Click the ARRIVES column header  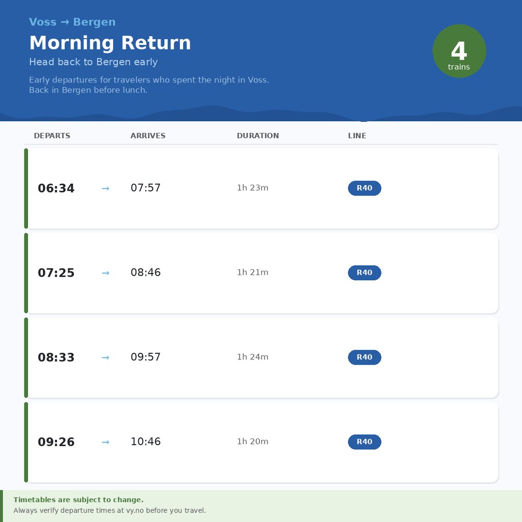(x=148, y=136)
